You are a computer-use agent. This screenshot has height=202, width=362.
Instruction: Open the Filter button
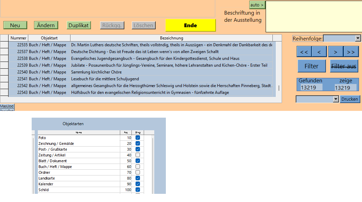311,66
